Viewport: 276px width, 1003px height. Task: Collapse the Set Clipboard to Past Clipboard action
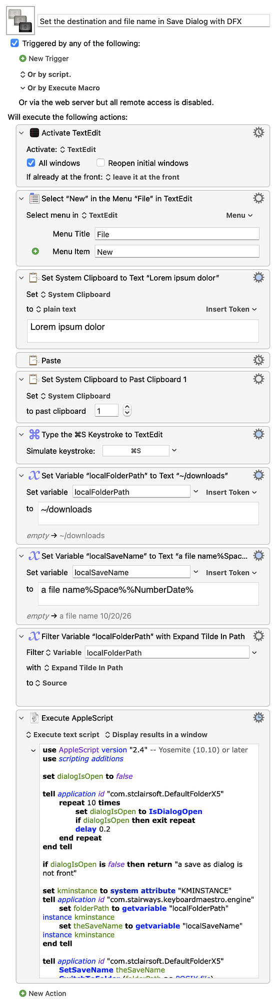(x=21, y=380)
